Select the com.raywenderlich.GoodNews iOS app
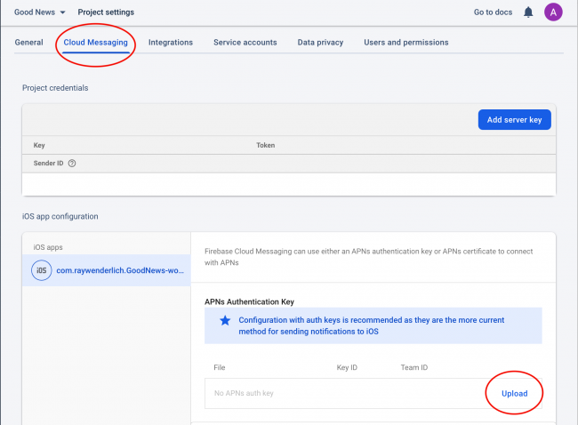 (120, 270)
